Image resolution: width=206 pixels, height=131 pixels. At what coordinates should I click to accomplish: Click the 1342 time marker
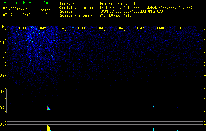(42, 28)
